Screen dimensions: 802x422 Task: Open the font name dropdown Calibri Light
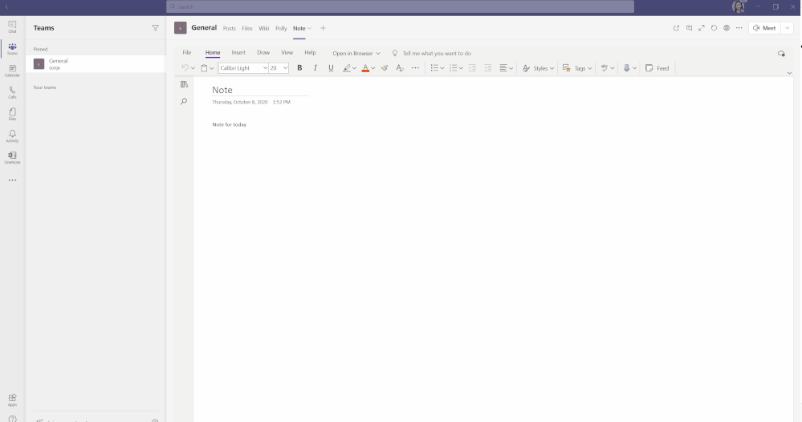(x=243, y=68)
